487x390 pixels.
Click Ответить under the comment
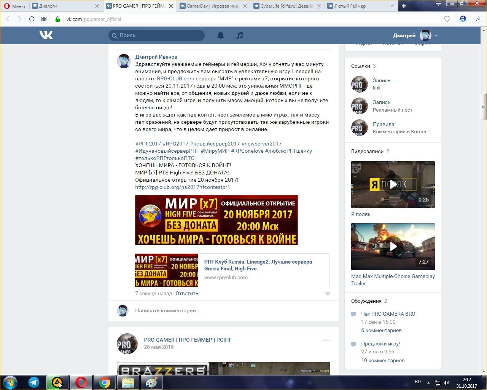pos(187,294)
